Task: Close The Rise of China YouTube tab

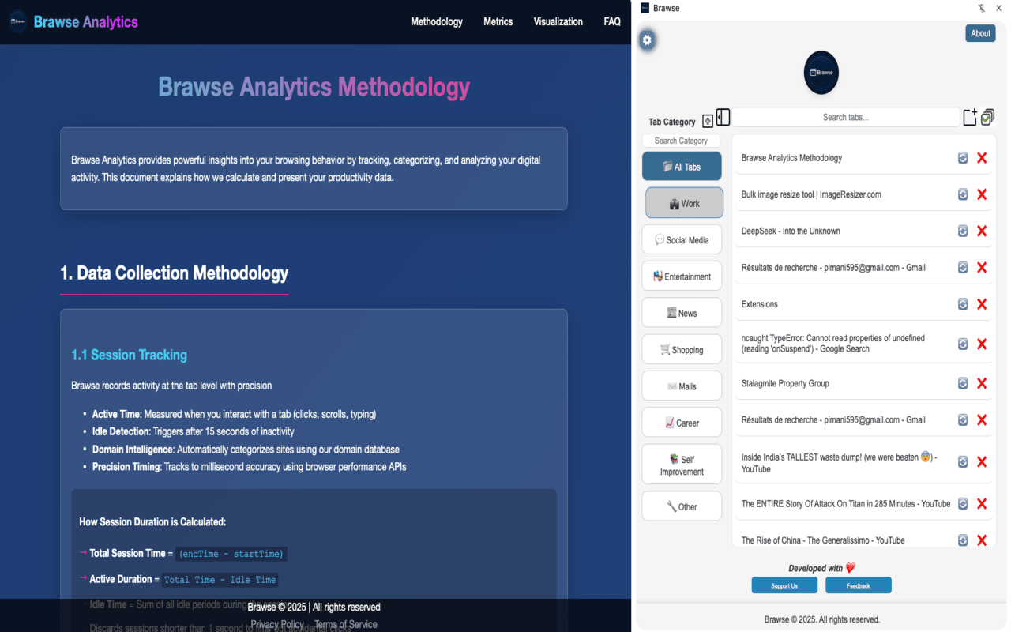Action: 982,540
